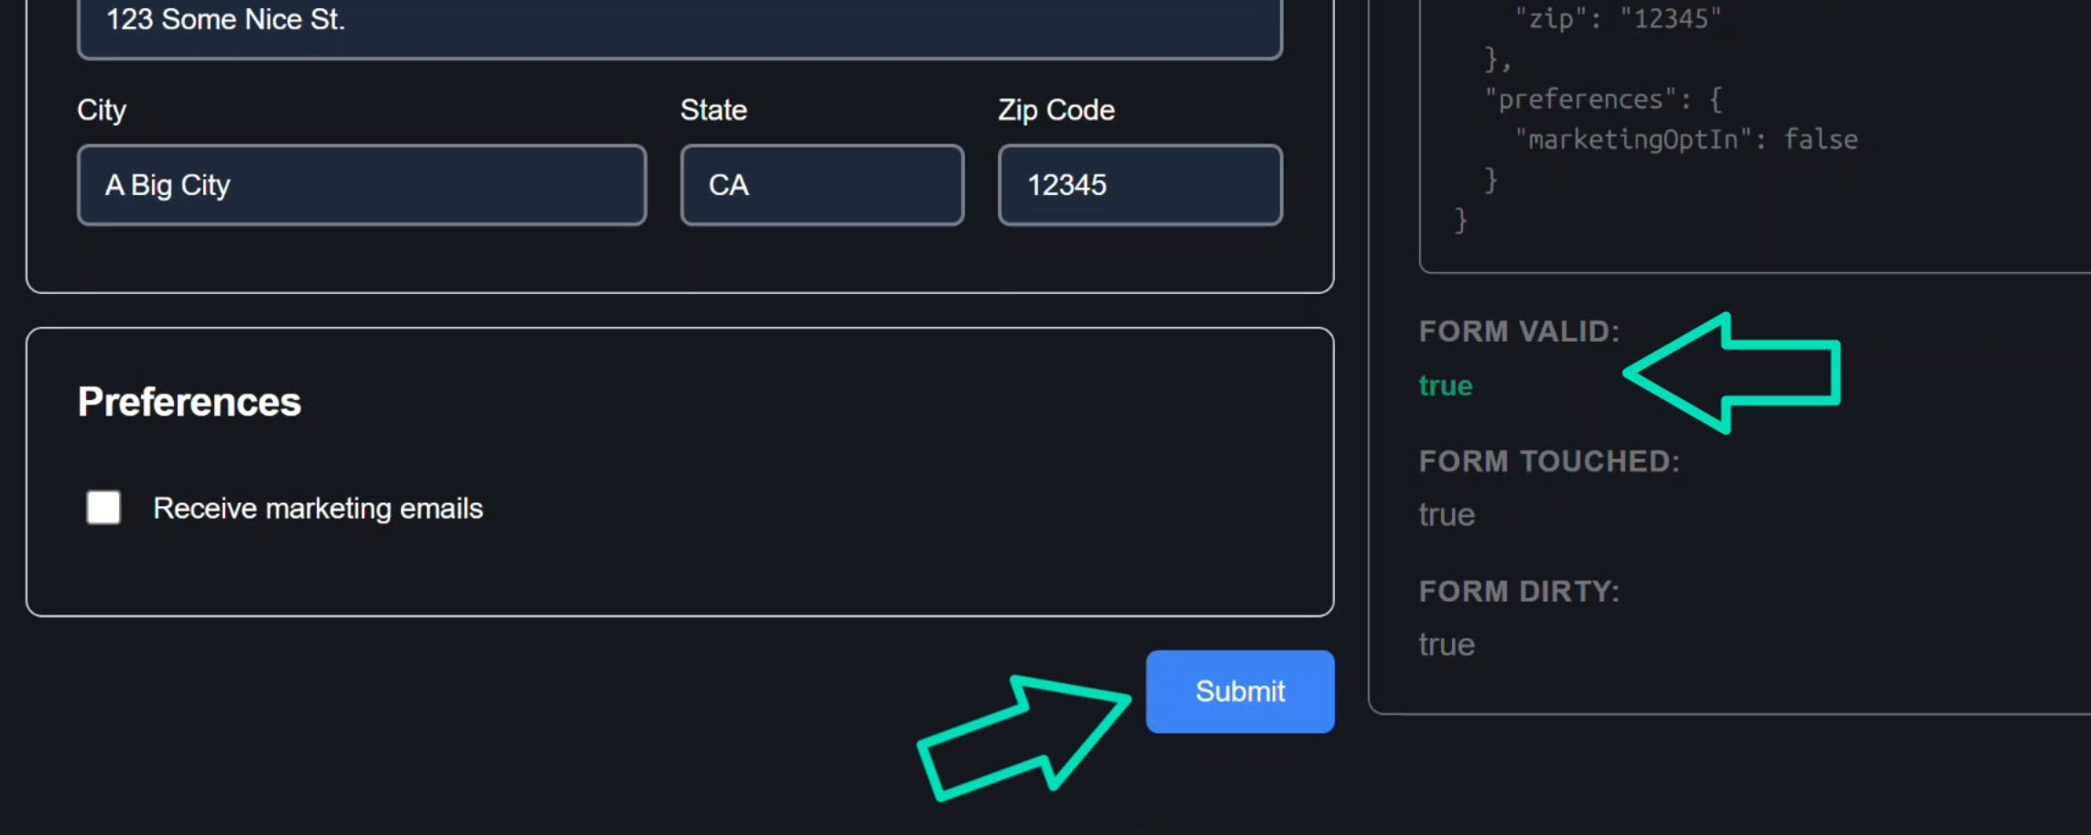Select the marketingOptIn false value in JSON
The width and height of the screenshot is (2091, 835).
point(1823,139)
